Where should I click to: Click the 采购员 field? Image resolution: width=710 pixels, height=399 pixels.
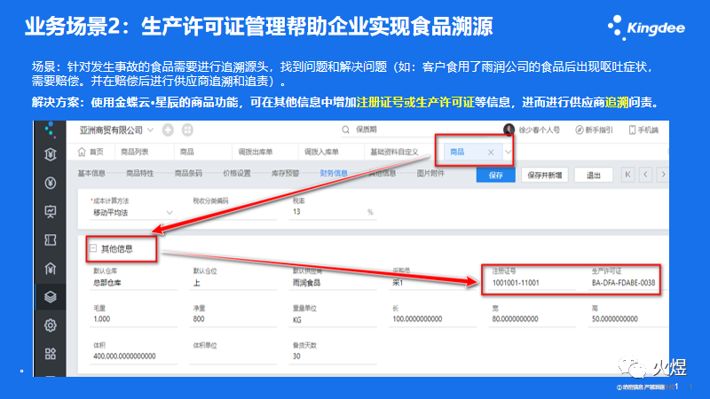(432, 283)
